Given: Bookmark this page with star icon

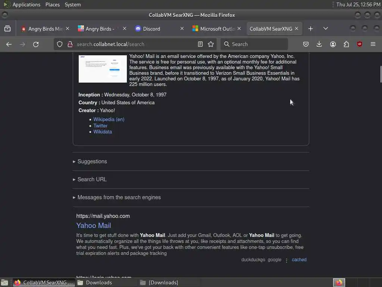Looking at the screenshot, I should point(211,44).
